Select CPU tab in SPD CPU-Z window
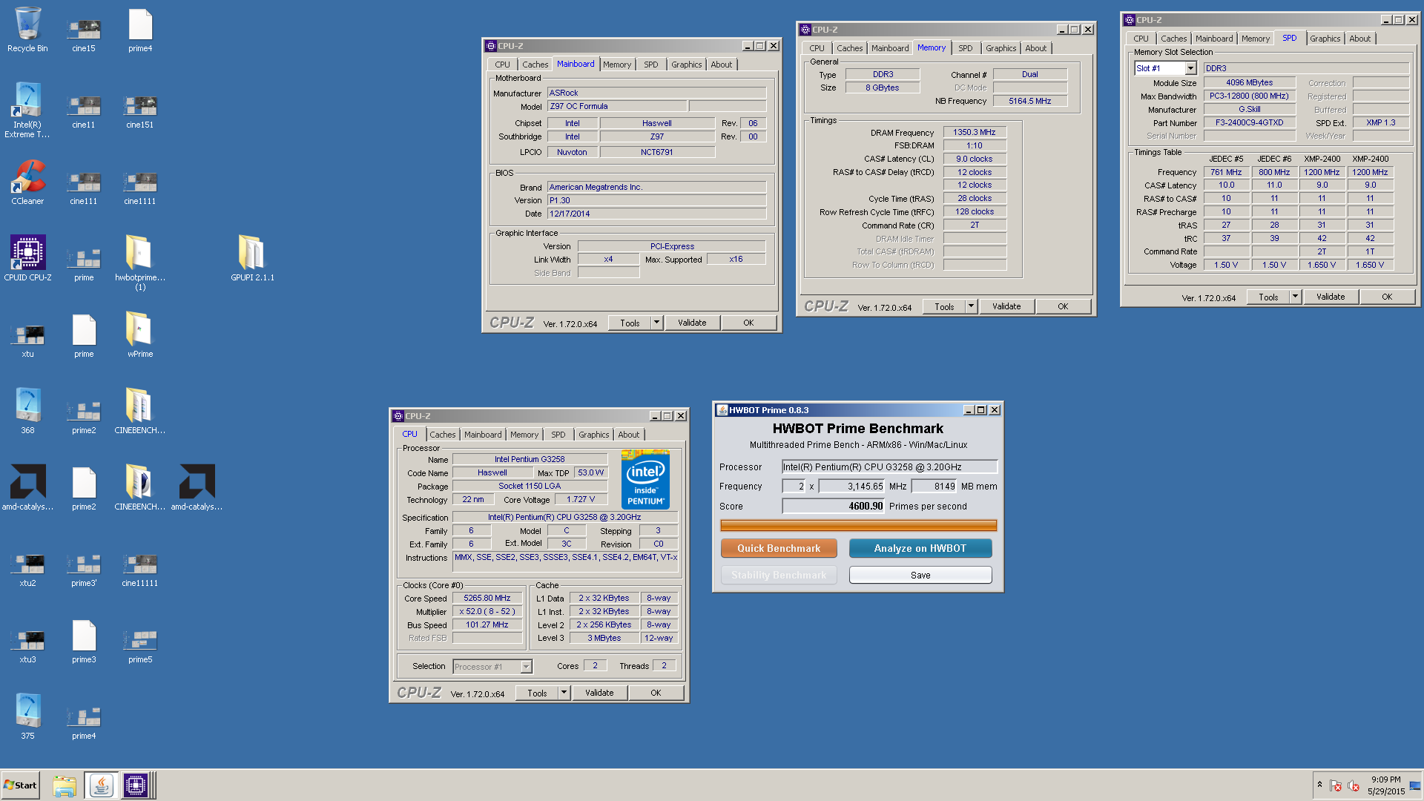1424x801 pixels. [x=1141, y=39]
